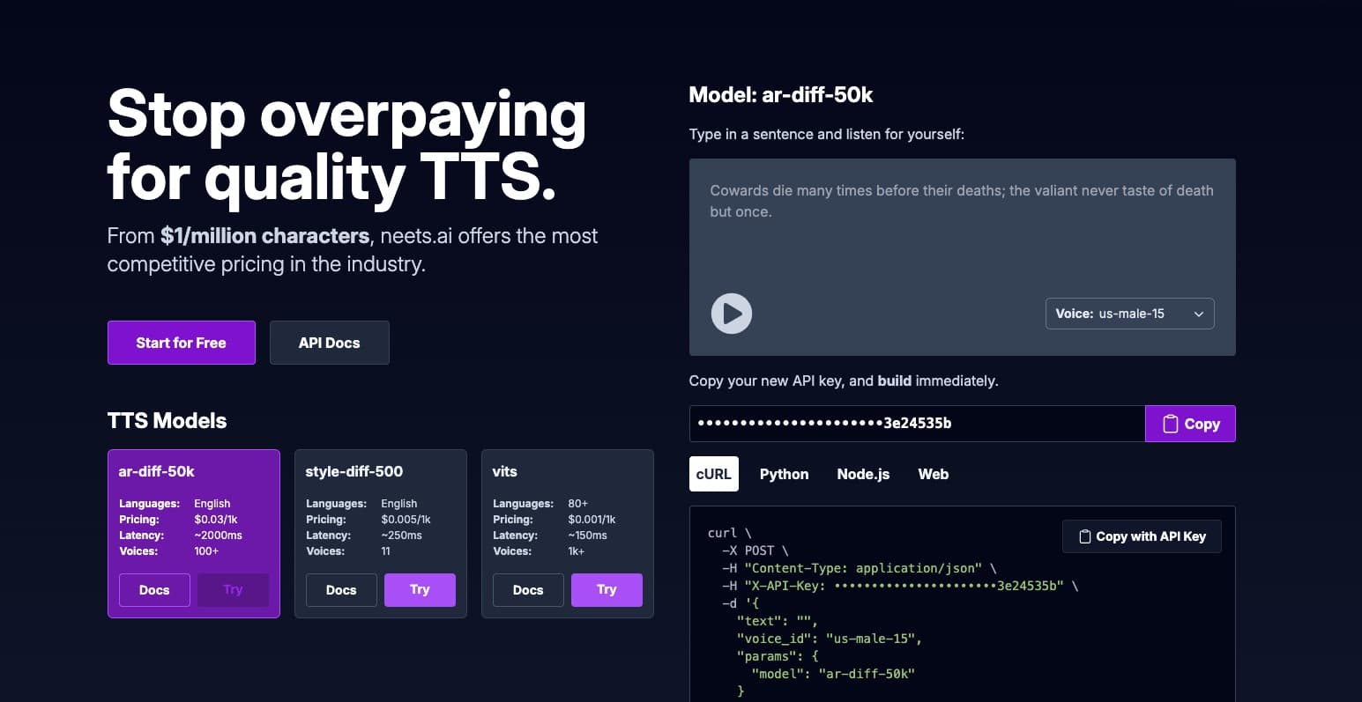The height and width of the screenshot is (702, 1362).
Task: Try the style-diff-500 model
Action: click(420, 590)
